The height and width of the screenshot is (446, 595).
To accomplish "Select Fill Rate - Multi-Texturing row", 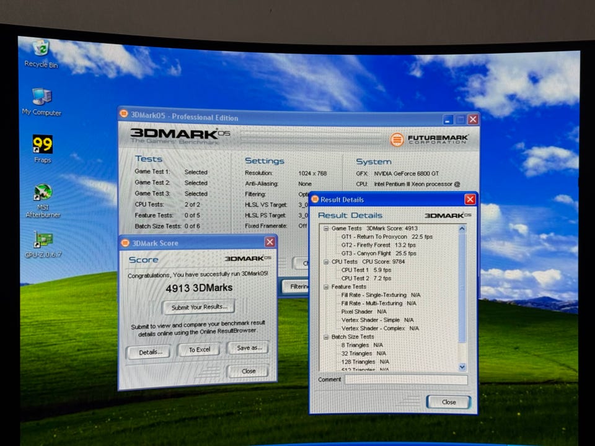I will [378, 304].
